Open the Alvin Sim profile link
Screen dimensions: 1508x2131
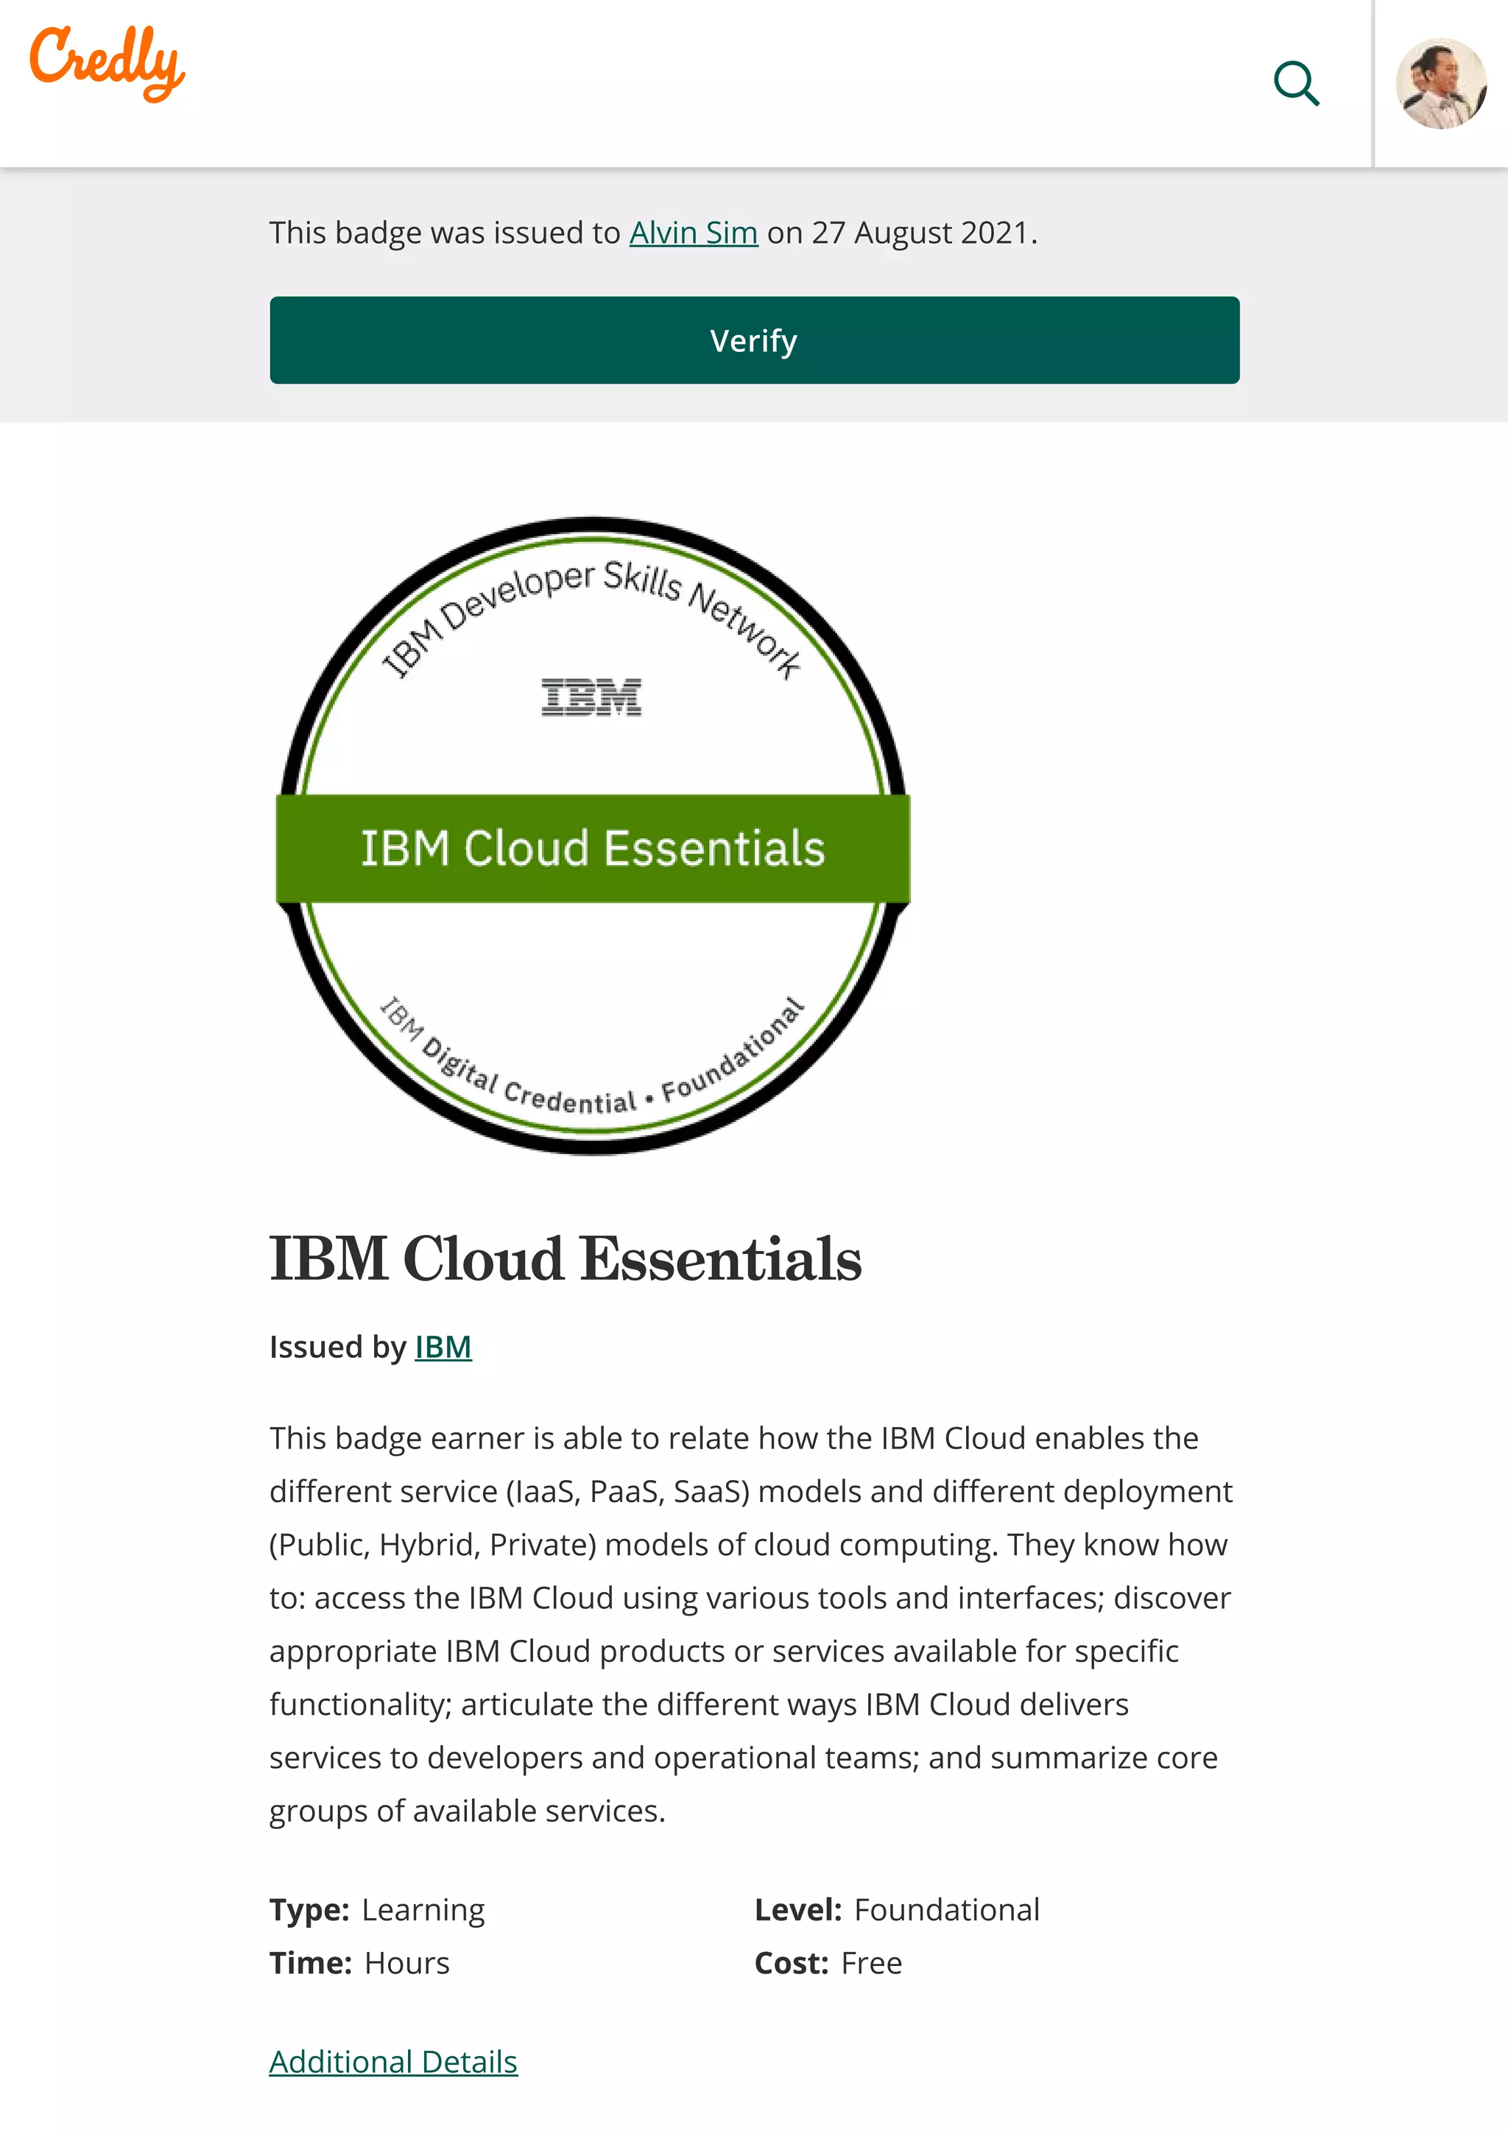pos(694,233)
